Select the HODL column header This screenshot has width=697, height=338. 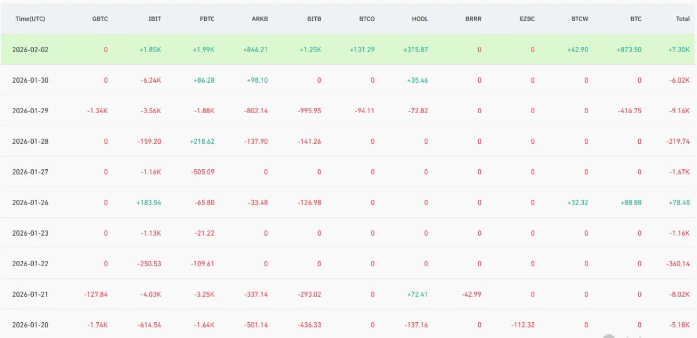[x=420, y=19]
